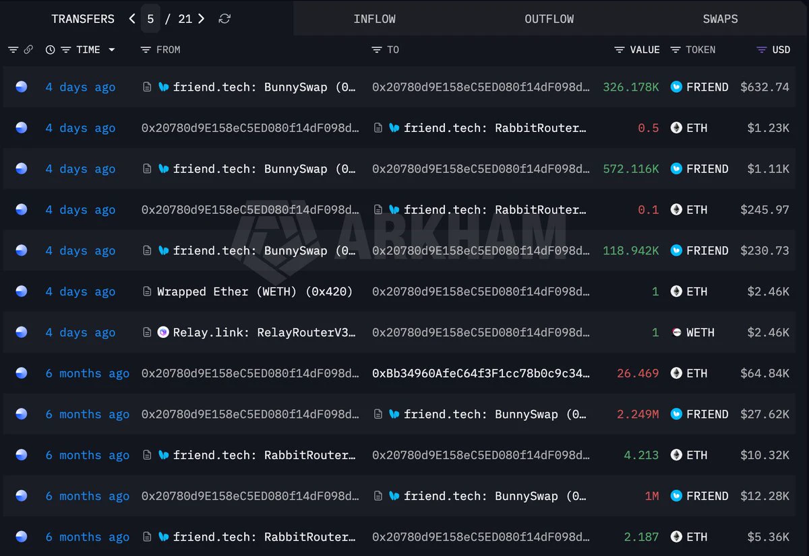Open Wrapped Ether (WETH) (0x420) sender
Screen dimensions: 809x556
coord(255,291)
